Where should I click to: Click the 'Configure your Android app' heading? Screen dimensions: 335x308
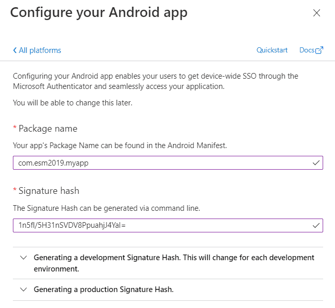click(x=99, y=12)
